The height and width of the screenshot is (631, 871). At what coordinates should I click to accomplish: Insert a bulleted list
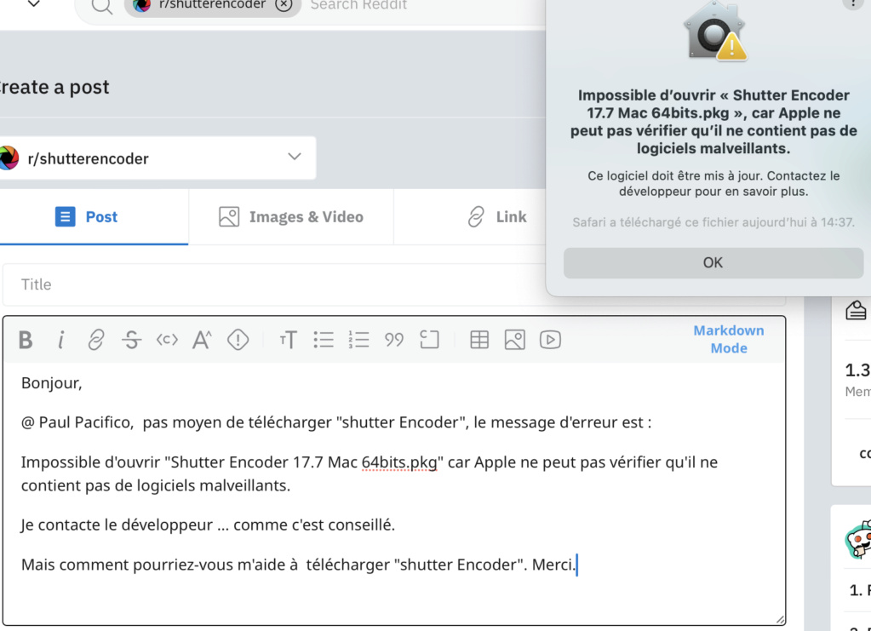[x=324, y=340]
